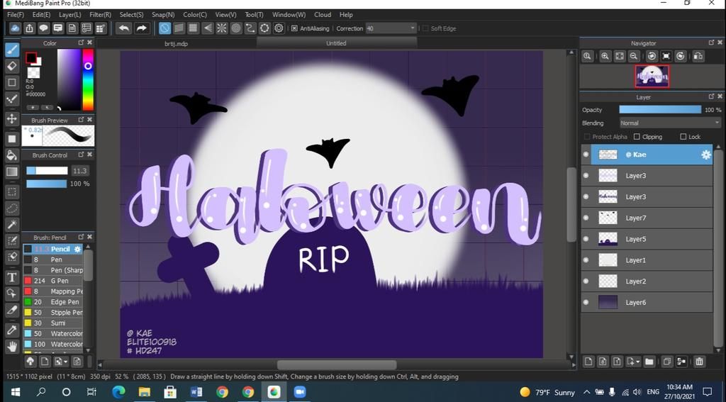Image resolution: width=726 pixels, height=402 pixels.
Task: Enable parallel line snap
Action: pos(179,28)
